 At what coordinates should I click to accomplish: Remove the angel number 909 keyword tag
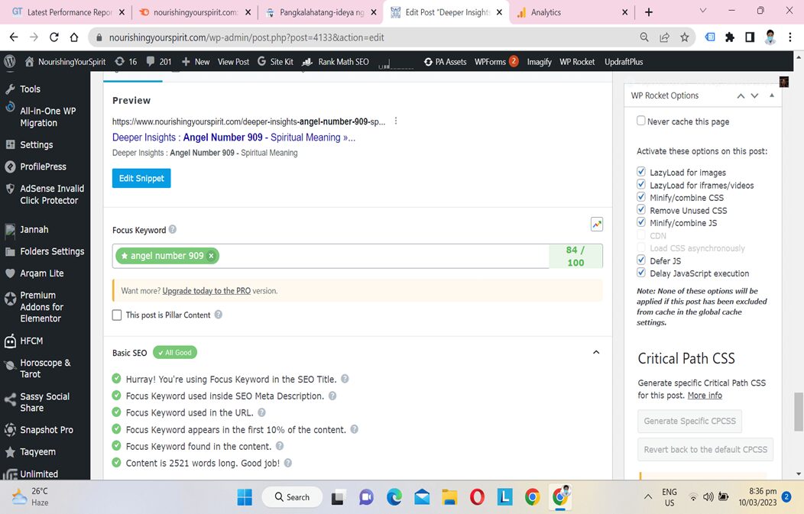(211, 256)
